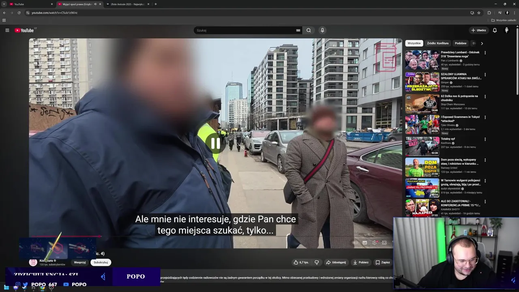The height and width of the screenshot is (292, 519).
Task: Pause the video via center pause icon
Action: click(215, 143)
